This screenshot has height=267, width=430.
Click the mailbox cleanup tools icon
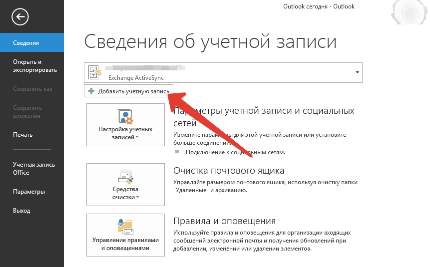pyautogui.click(x=125, y=177)
